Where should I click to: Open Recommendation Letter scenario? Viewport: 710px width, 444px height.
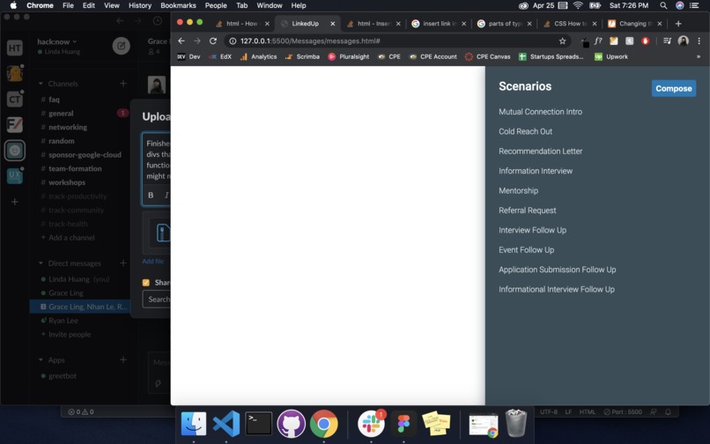click(540, 151)
